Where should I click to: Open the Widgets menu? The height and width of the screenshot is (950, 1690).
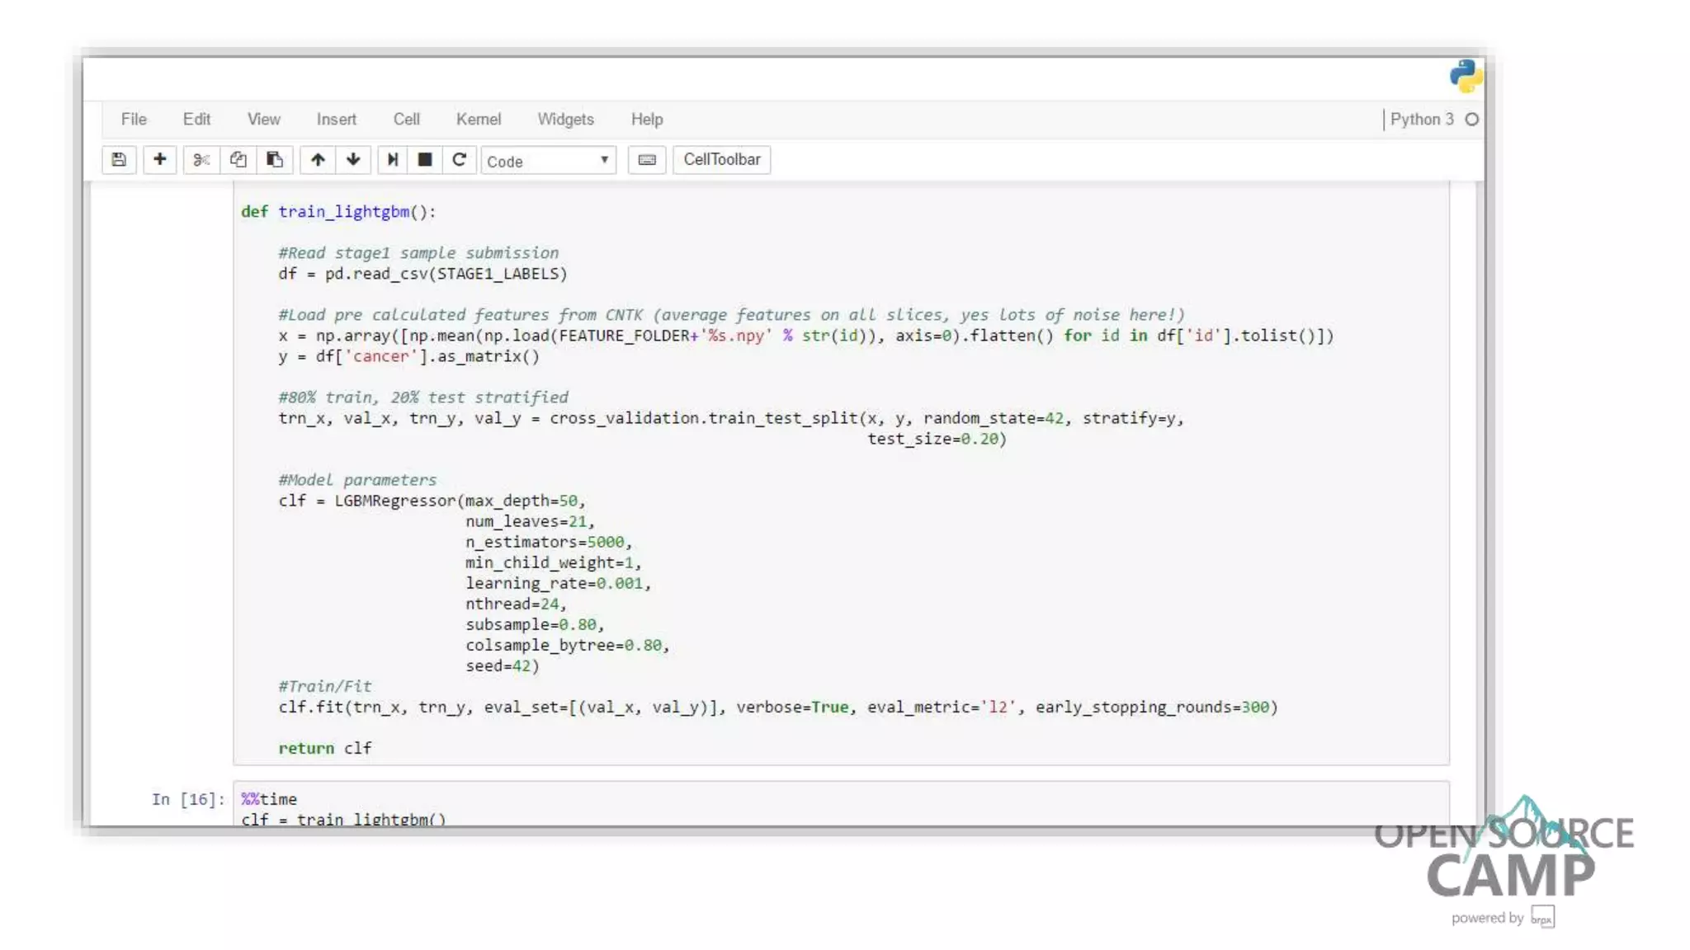pos(565,120)
